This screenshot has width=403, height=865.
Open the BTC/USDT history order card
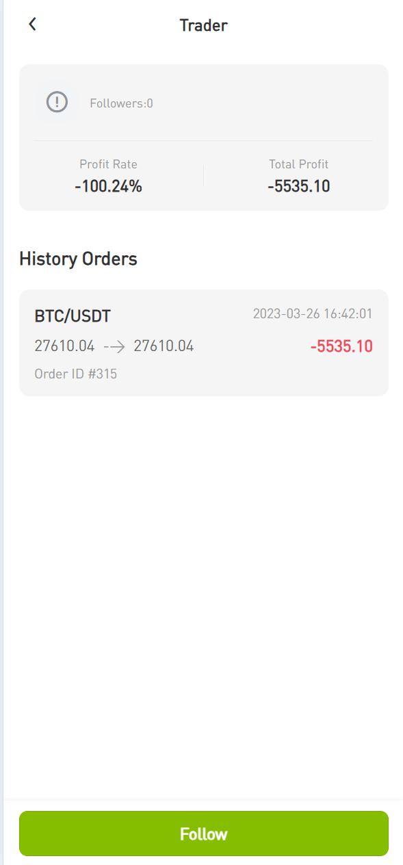pyautogui.click(x=204, y=343)
